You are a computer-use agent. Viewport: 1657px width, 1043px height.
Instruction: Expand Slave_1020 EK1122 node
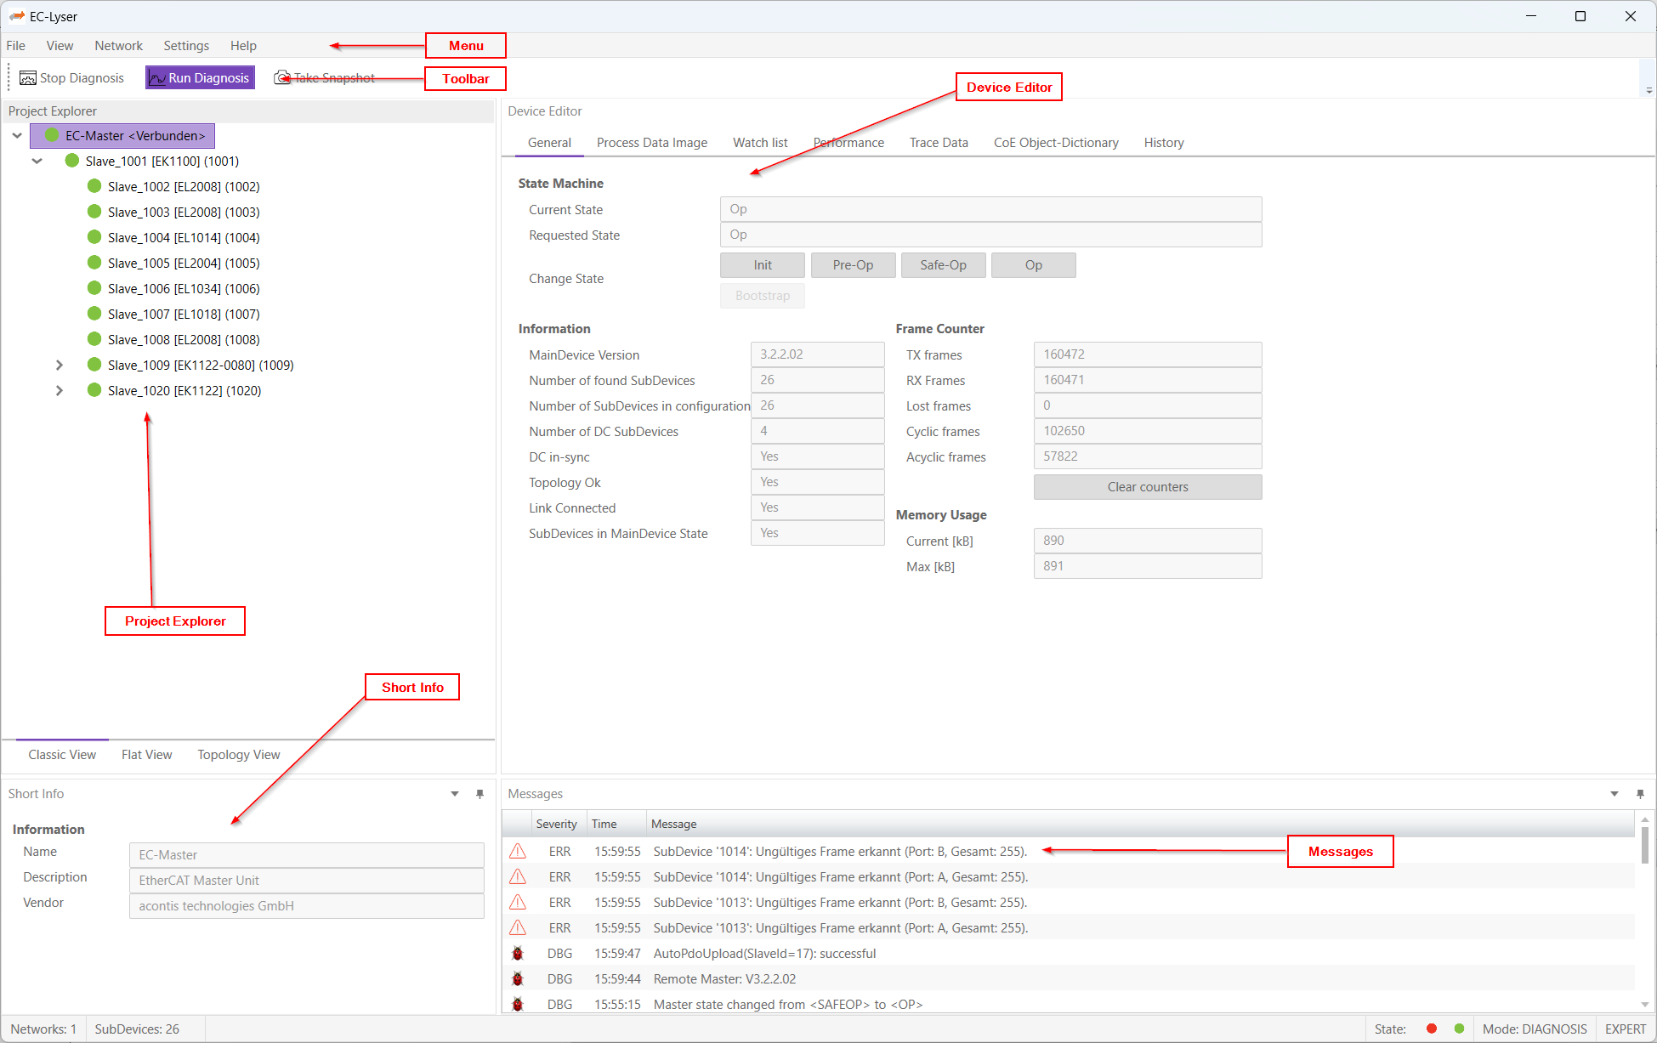59,390
